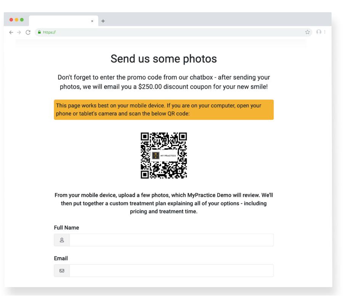Click the red close window button

[x=11, y=20]
